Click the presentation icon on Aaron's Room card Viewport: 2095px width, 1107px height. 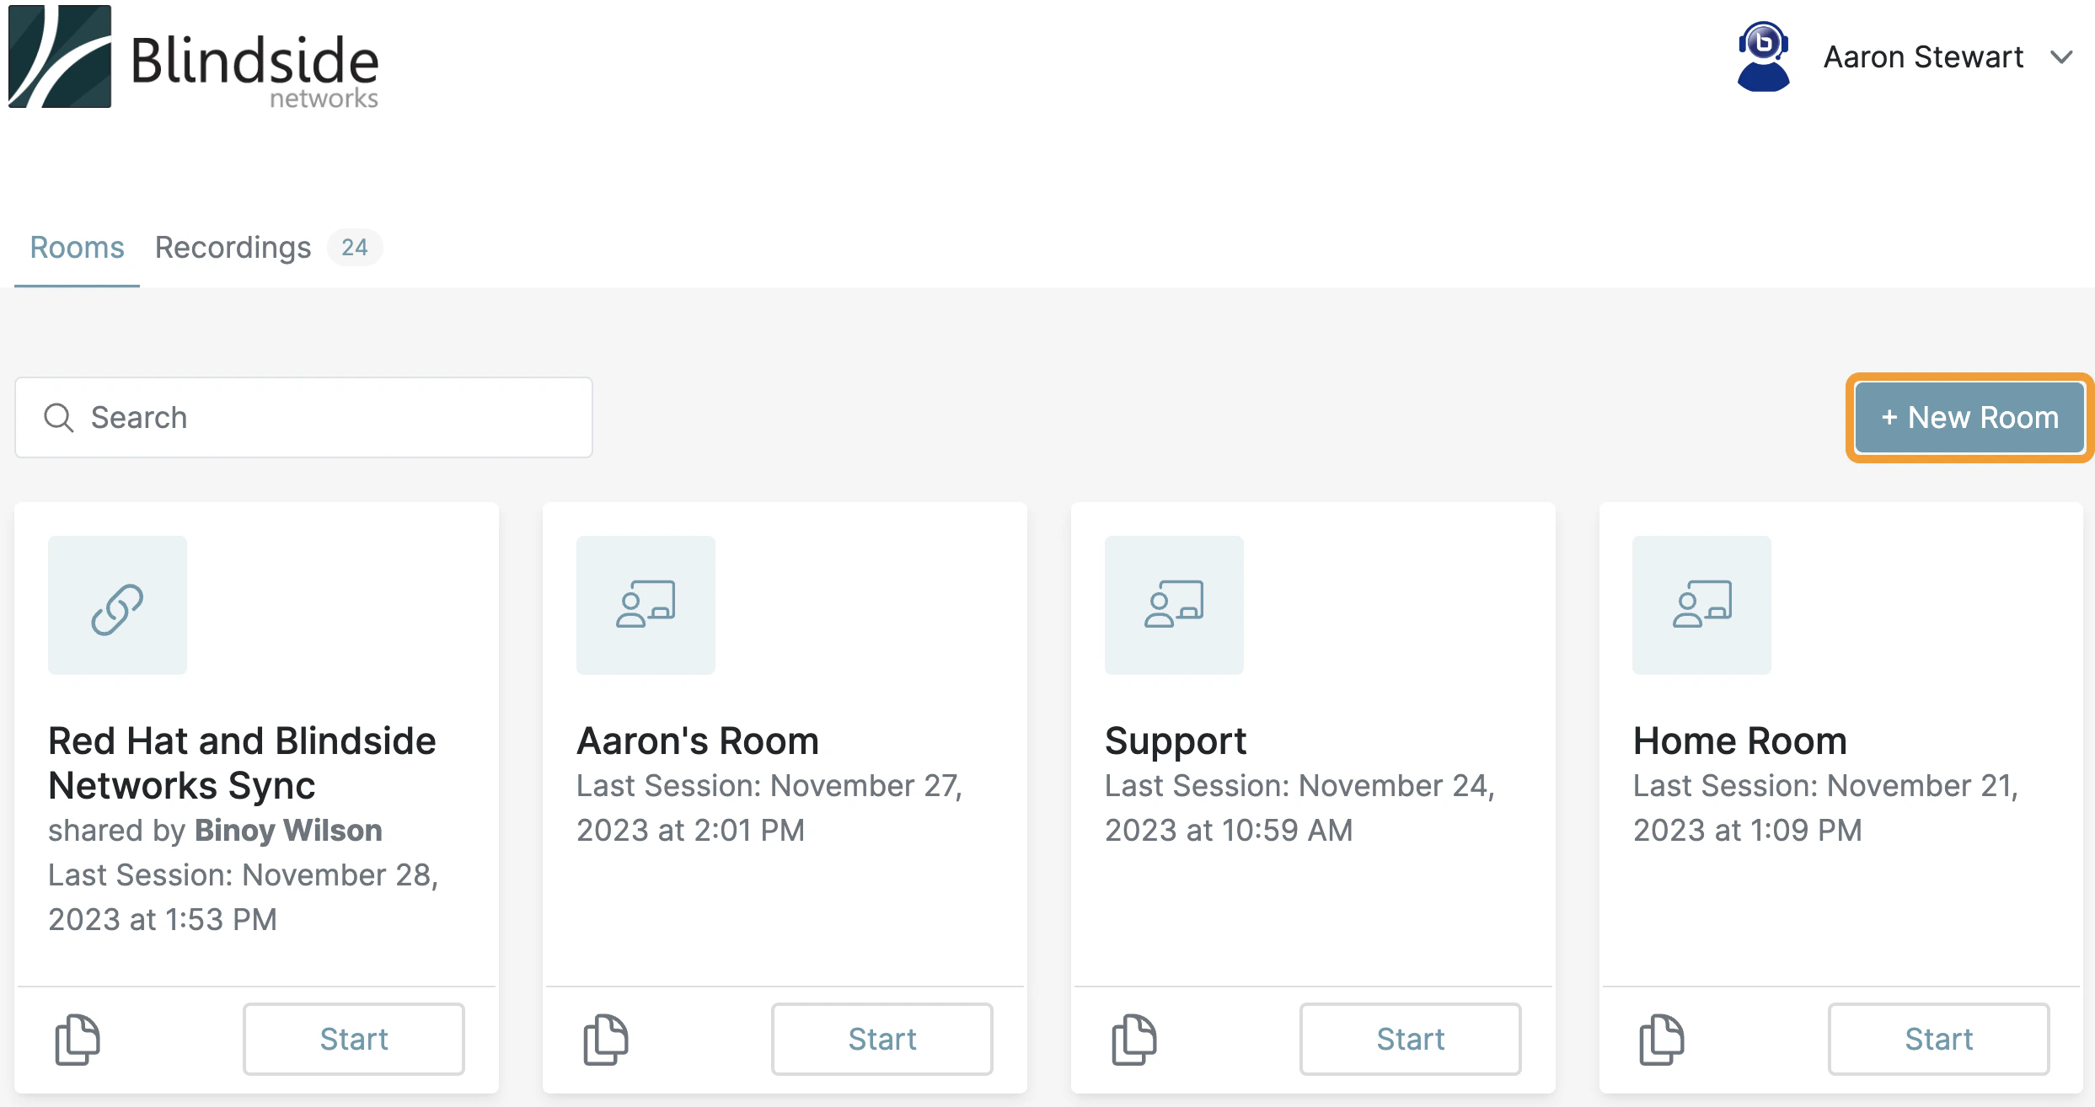pyautogui.click(x=645, y=604)
